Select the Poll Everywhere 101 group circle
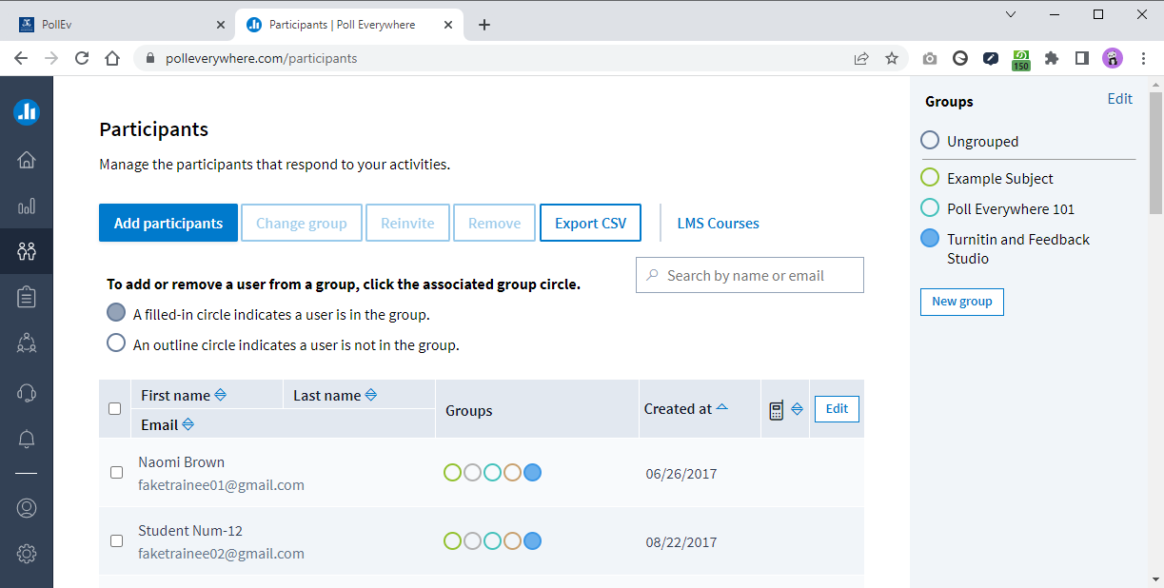This screenshot has height=588, width=1164. (930, 208)
